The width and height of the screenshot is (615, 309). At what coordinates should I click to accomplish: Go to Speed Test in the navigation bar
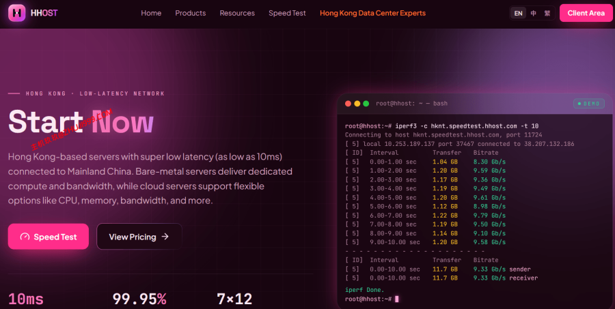coord(287,13)
